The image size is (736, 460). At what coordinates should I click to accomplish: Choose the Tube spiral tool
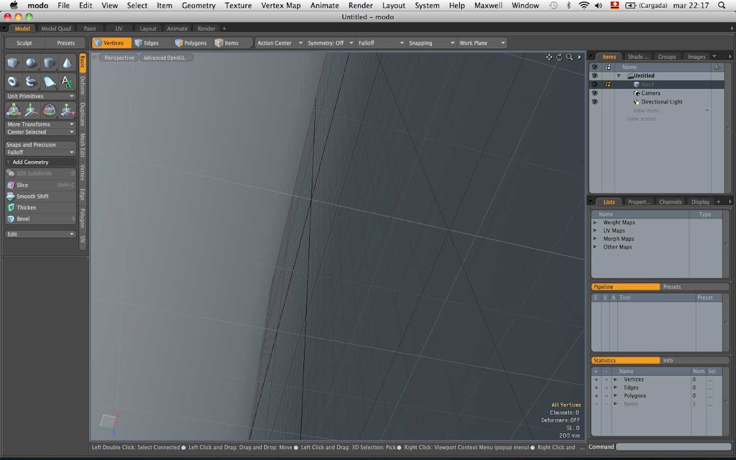click(31, 82)
